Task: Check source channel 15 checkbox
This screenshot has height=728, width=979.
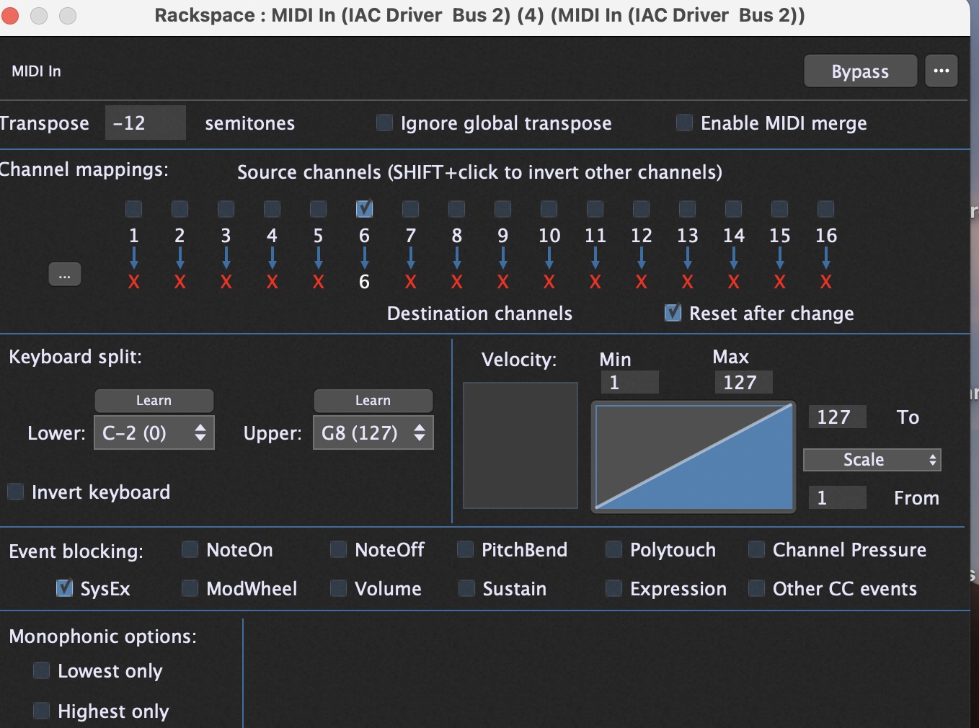Action: (780, 209)
